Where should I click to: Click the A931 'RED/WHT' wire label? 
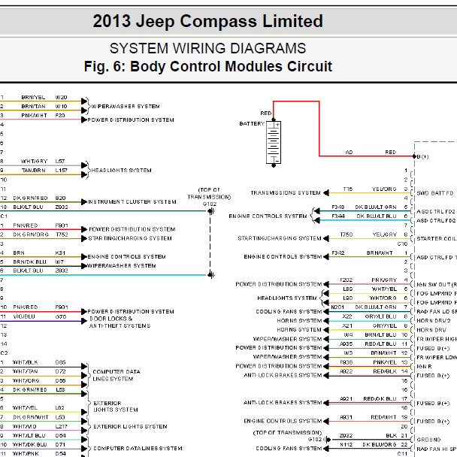(x=383, y=417)
